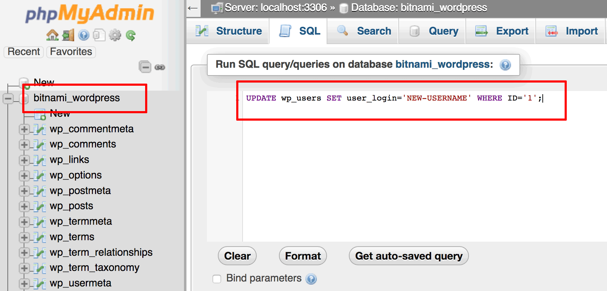Screen dimensions: 607x291
Task: Click the link with main panel chain icon
Action: pyautogui.click(x=160, y=67)
